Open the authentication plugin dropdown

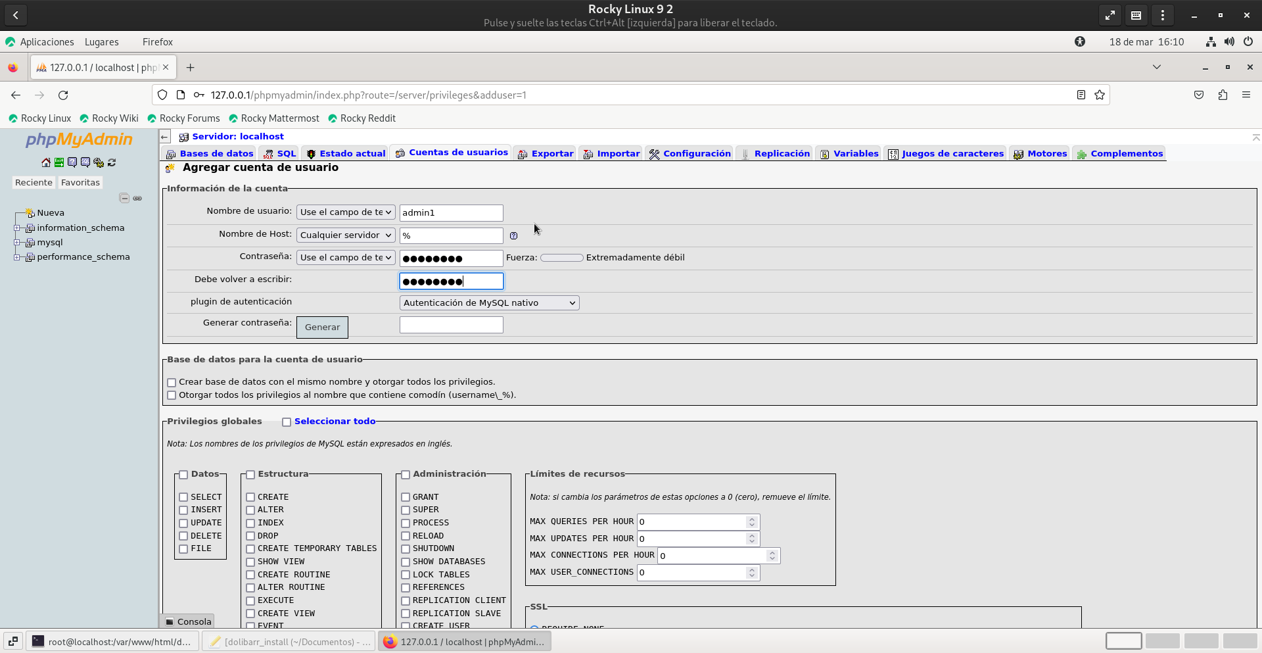click(x=489, y=303)
